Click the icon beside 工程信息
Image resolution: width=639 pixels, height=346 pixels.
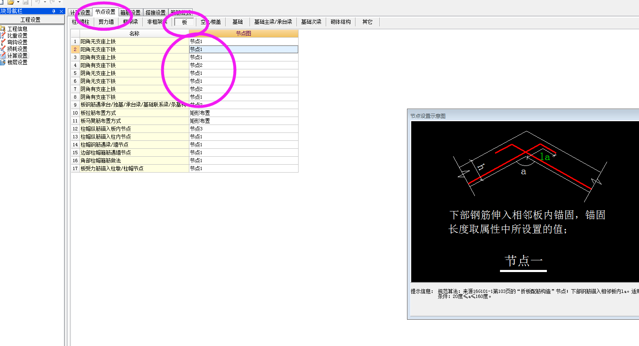tap(3, 29)
